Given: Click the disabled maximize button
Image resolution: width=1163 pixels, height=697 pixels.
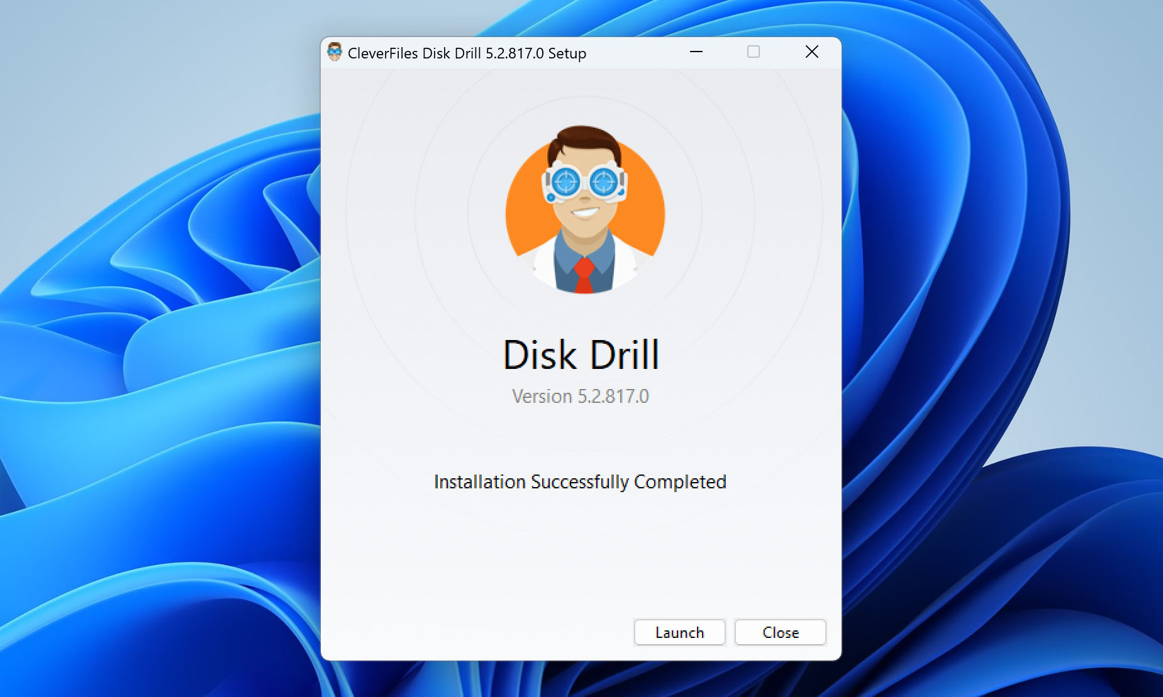Looking at the screenshot, I should coord(753,52).
